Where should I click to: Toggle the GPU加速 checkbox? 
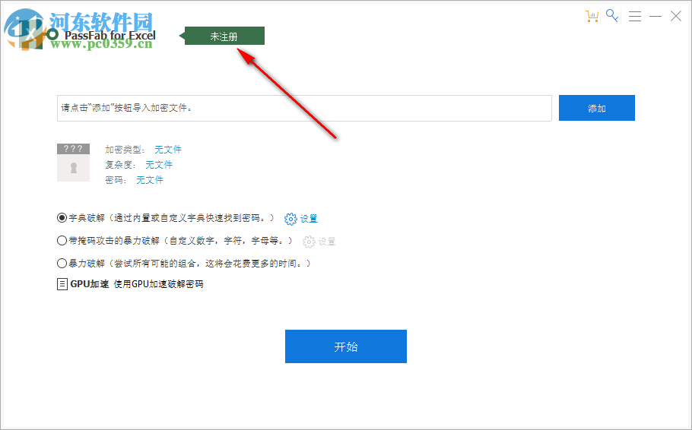click(x=62, y=284)
